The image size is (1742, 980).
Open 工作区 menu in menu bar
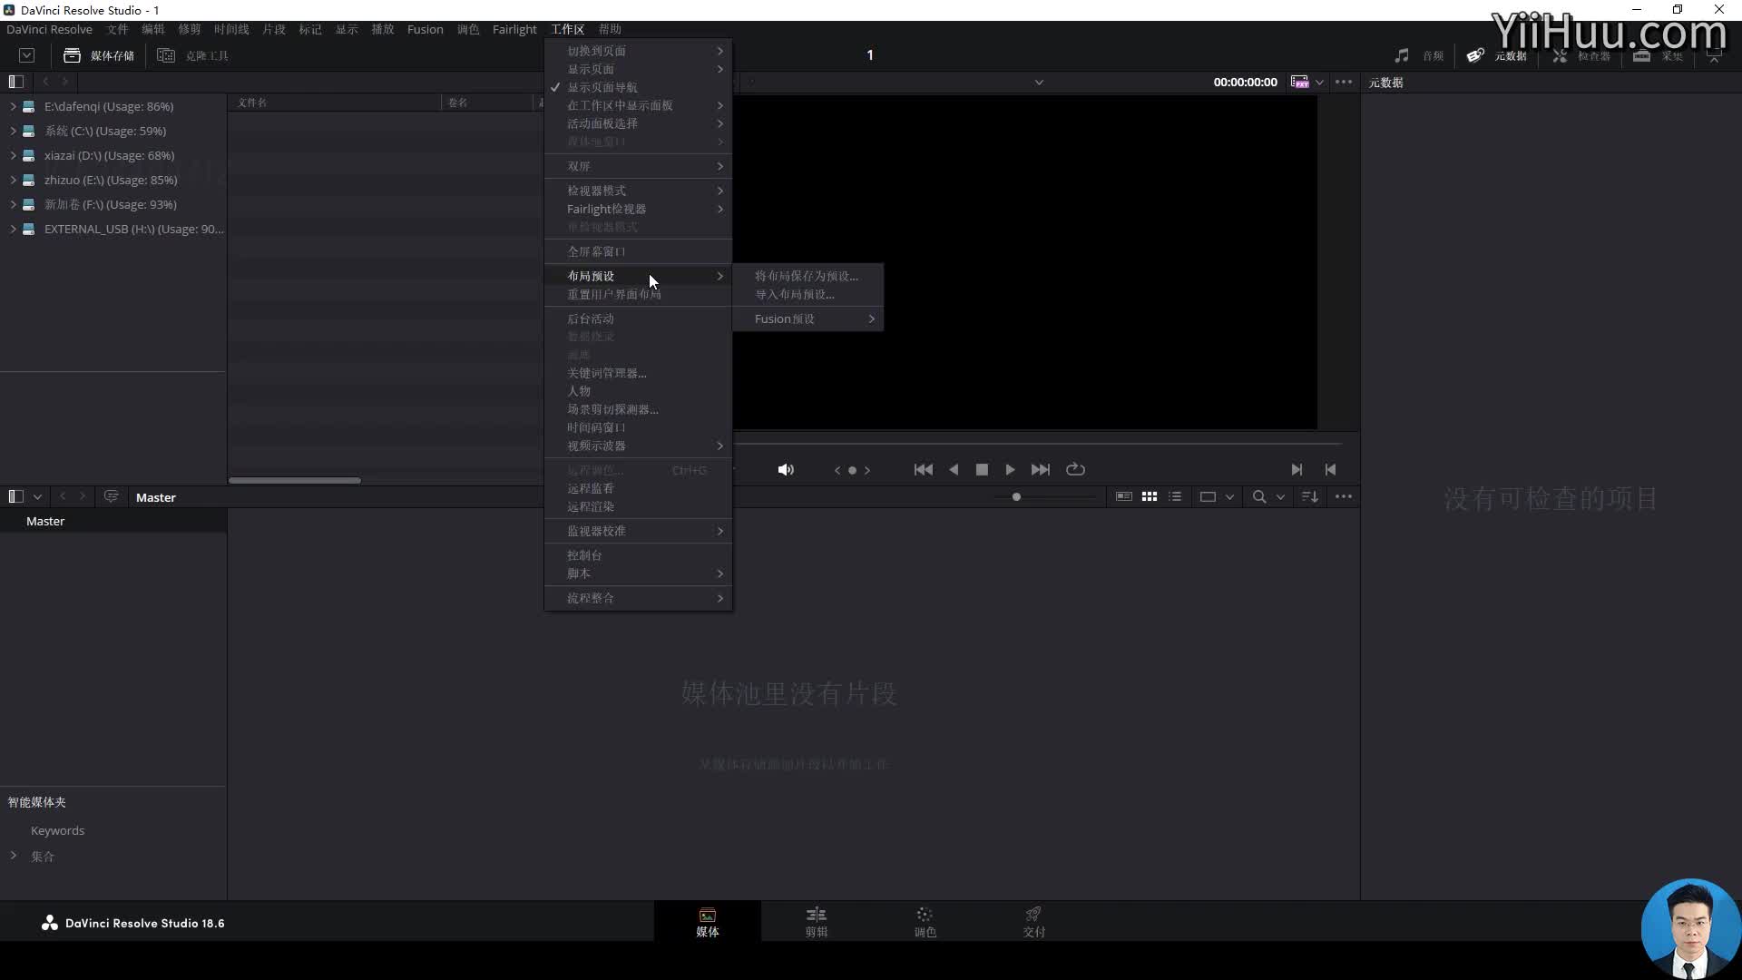[x=568, y=29]
